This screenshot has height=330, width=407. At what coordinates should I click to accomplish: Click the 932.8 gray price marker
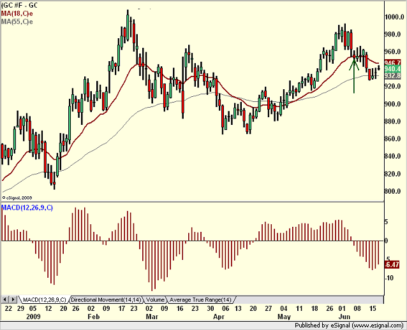click(x=393, y=76)
